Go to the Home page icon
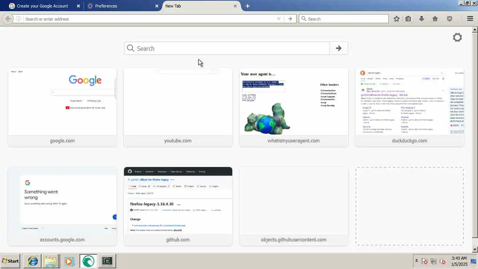Screen dimensions: 478x269 (x=435, y=19)
